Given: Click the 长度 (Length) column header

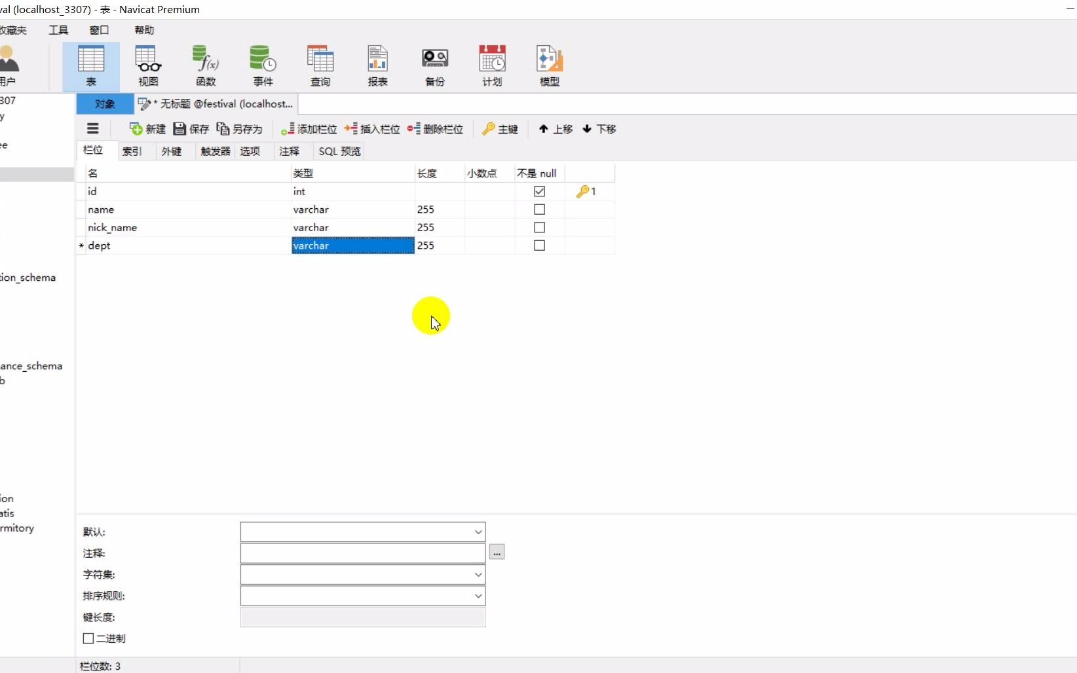Looking at the screenshot, I should tap(440, 173).
